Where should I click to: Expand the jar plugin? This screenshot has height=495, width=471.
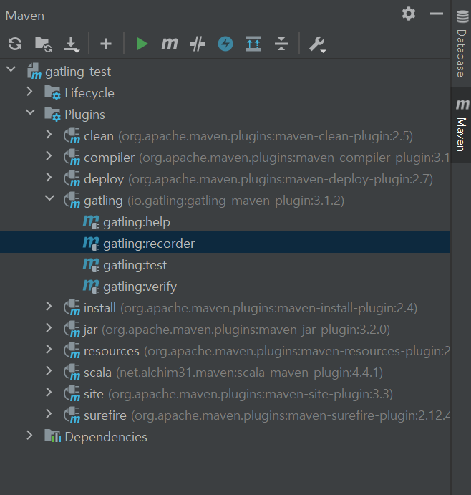tap(49, 327)
